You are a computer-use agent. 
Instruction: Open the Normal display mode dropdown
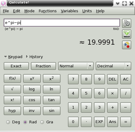coord(76,66)
